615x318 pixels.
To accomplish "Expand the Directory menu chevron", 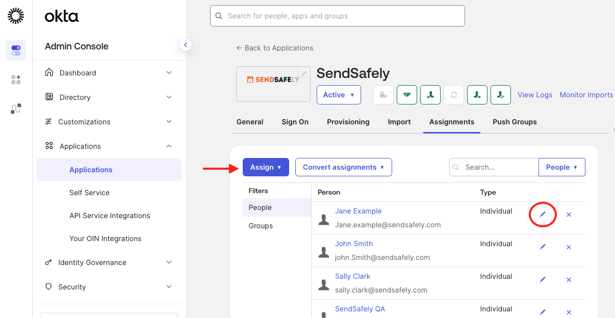I will pos(169,97).
